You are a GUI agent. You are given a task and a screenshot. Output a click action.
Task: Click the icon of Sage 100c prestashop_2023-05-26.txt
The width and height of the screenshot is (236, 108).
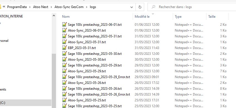pyautogui.click(x=64, y=88)
